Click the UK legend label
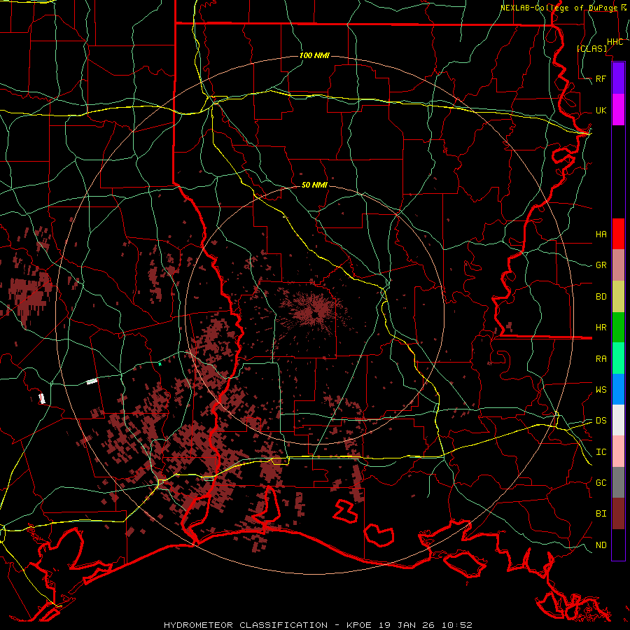The height and width of the screenshot is (630, 630). click(601, 110)
